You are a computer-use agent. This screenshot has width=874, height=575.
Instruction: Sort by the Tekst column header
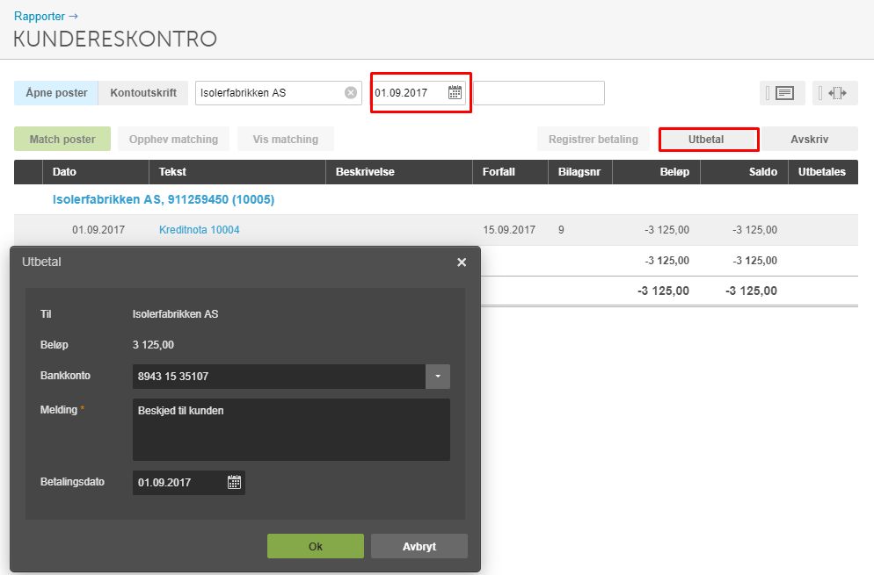click(237, 172)
